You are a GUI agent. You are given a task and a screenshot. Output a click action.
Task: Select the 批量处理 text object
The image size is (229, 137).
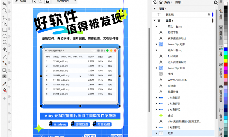[173, 92]
